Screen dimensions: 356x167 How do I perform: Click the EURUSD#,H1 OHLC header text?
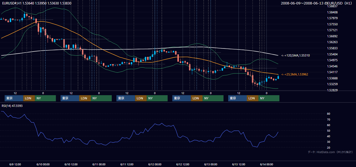tap(36, 3)
